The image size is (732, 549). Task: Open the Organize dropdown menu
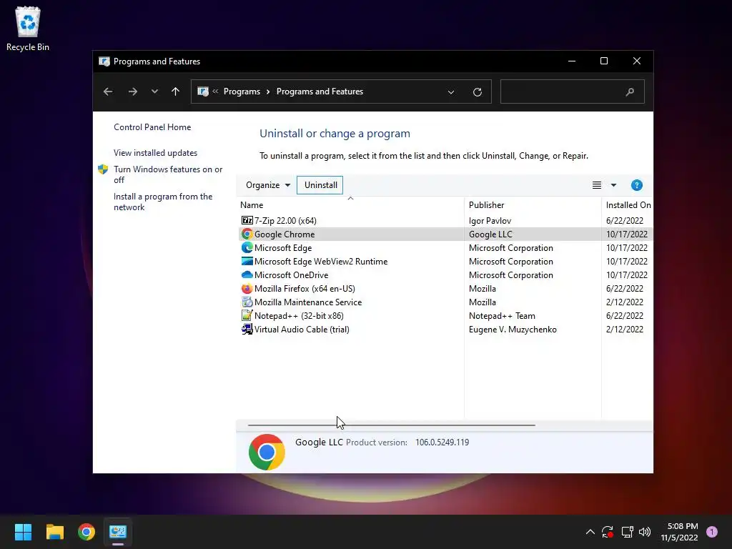coord(268,185)
